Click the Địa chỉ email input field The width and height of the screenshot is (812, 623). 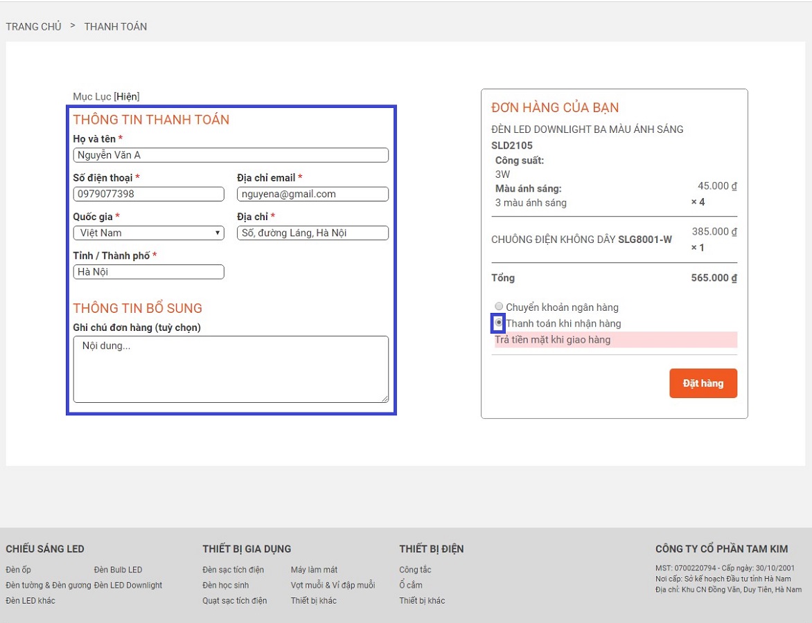pos(312,195)
